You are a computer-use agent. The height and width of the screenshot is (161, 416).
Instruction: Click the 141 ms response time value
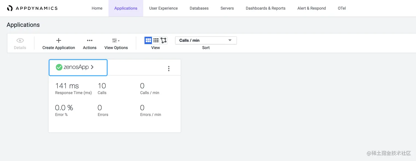(x=67, y=86)
